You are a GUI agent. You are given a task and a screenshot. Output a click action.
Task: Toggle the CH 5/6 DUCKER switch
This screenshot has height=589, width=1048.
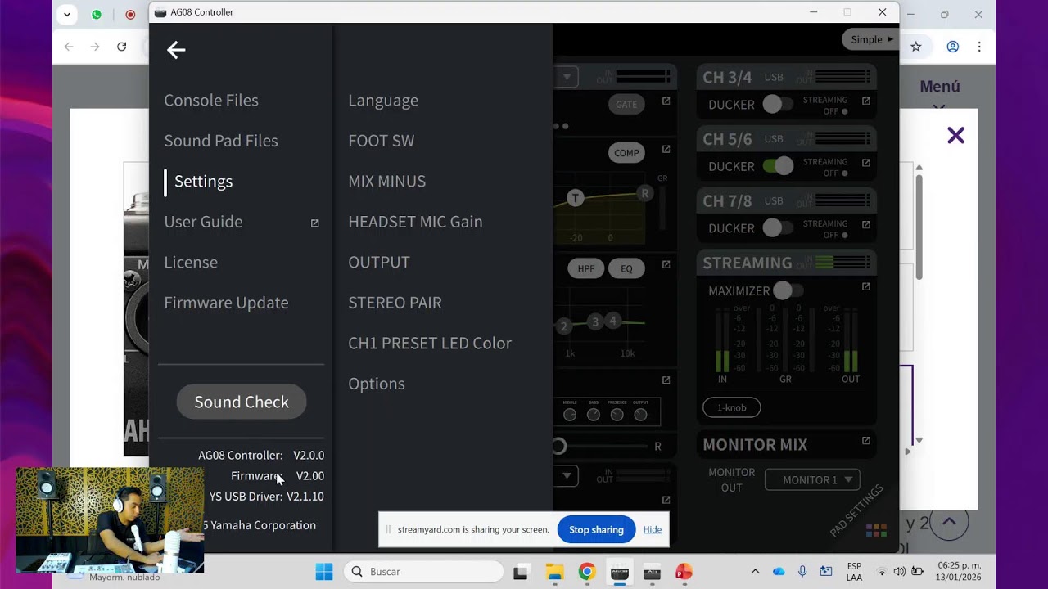[778, 166]
